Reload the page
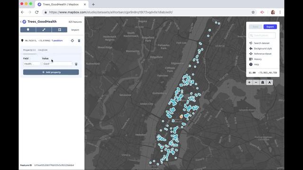Image resolution: width=303 pixels, height=170 pixels. 37,12
